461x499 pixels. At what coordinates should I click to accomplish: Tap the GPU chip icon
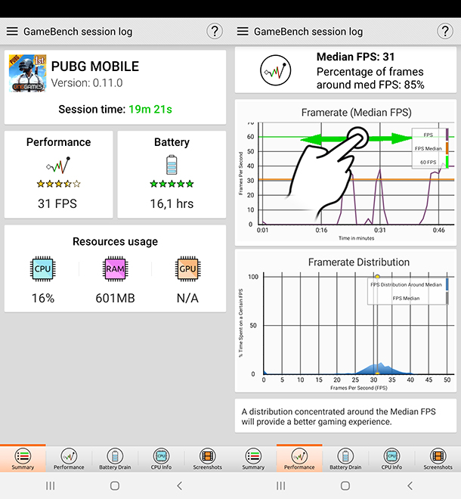point(187,269)
